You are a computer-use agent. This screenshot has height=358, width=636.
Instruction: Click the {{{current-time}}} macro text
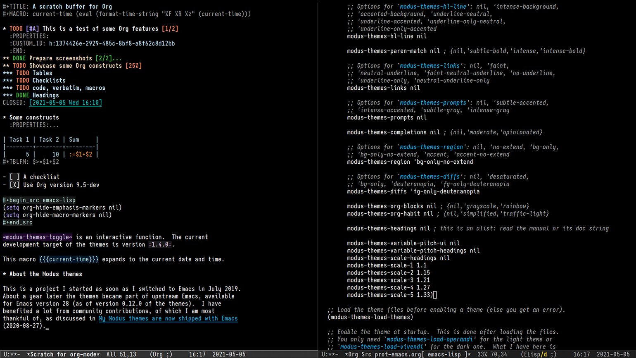[x=69, y=259]
